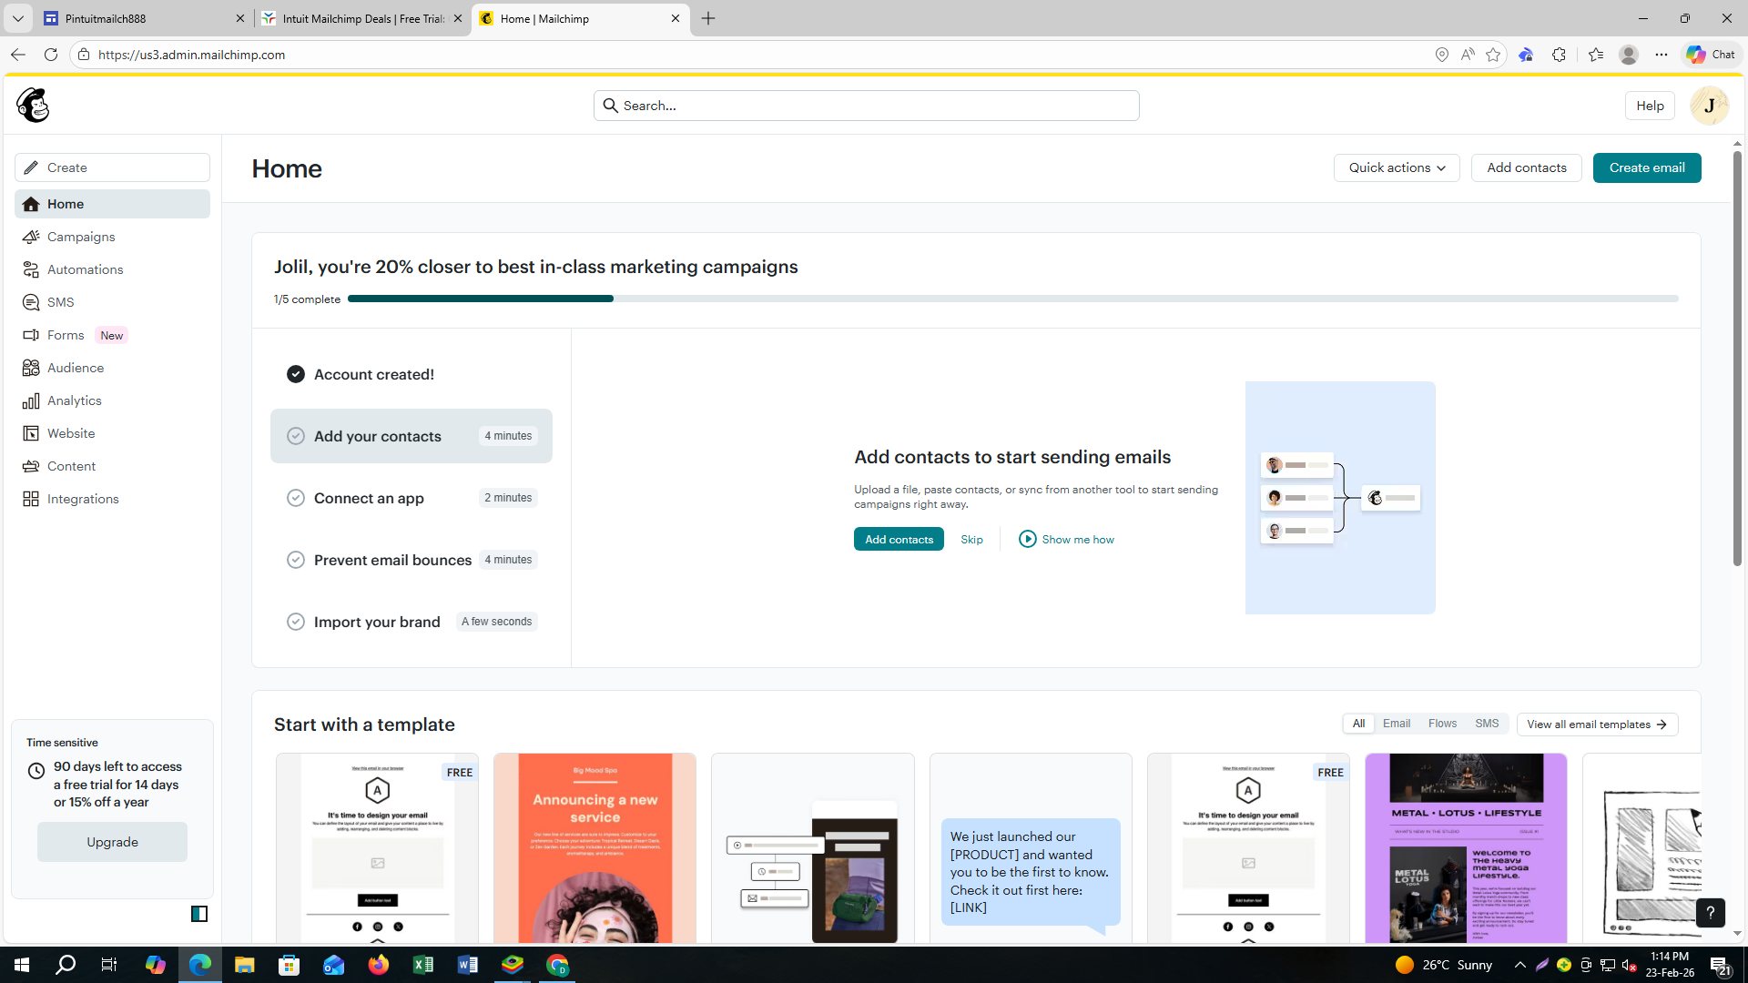Launch Excel from the taskbar
The image size is (1748, 983).
423,965
